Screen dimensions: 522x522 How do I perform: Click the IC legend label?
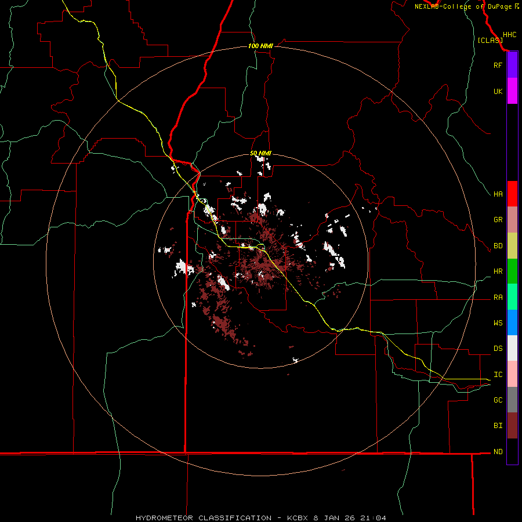click(x=498, y=375)
